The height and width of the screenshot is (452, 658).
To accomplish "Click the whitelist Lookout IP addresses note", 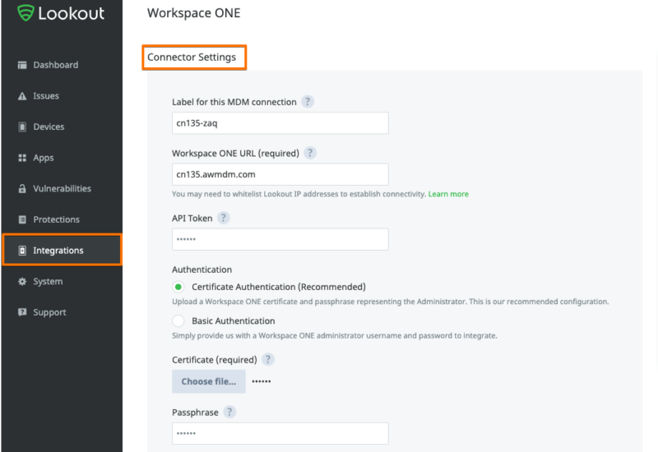I will (x=299, y=194).
